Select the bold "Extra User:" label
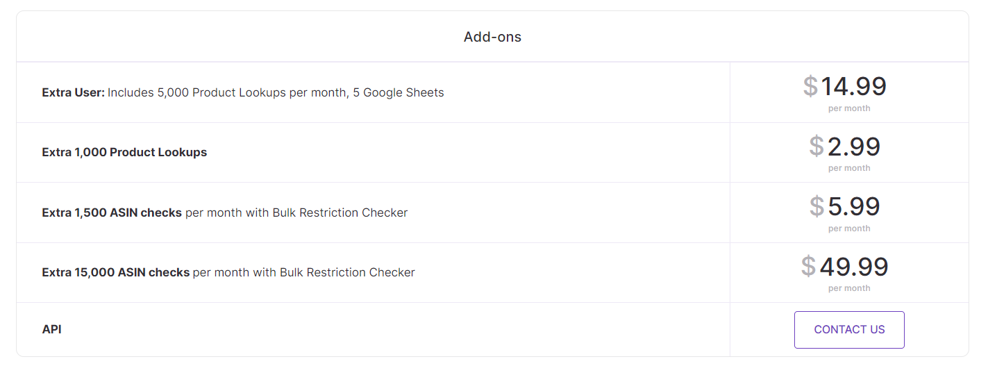Screen dimensions: 988x366 (73, 92)
